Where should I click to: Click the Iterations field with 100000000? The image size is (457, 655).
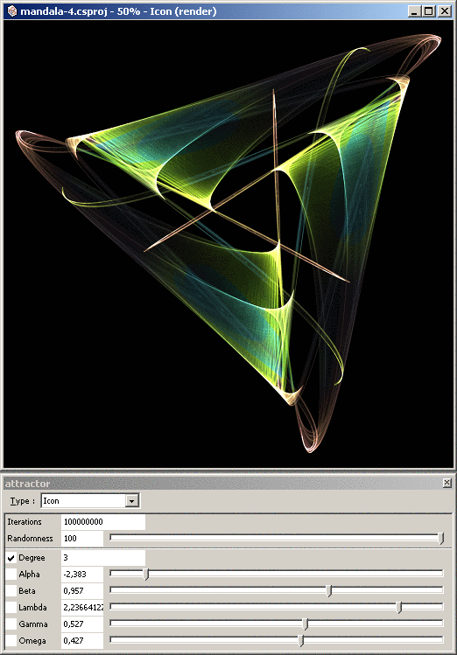click(x=103, y=522)
